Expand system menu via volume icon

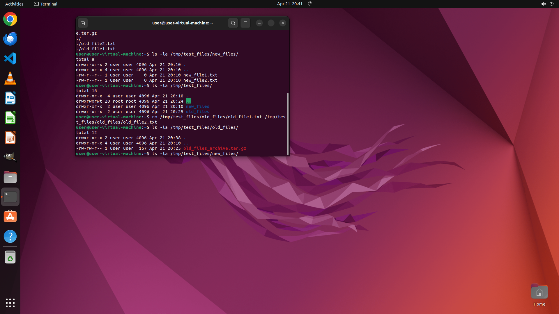543,4
